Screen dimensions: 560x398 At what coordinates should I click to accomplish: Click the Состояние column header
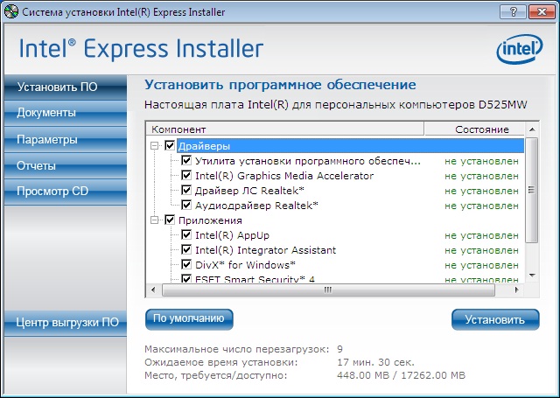pyautogui.click(x=481, y=129)
